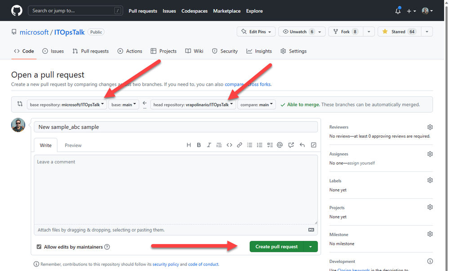Viewport: 449px width, 271px height.
Task: Add a link with the chain icon
Action: tap(240, 145)
